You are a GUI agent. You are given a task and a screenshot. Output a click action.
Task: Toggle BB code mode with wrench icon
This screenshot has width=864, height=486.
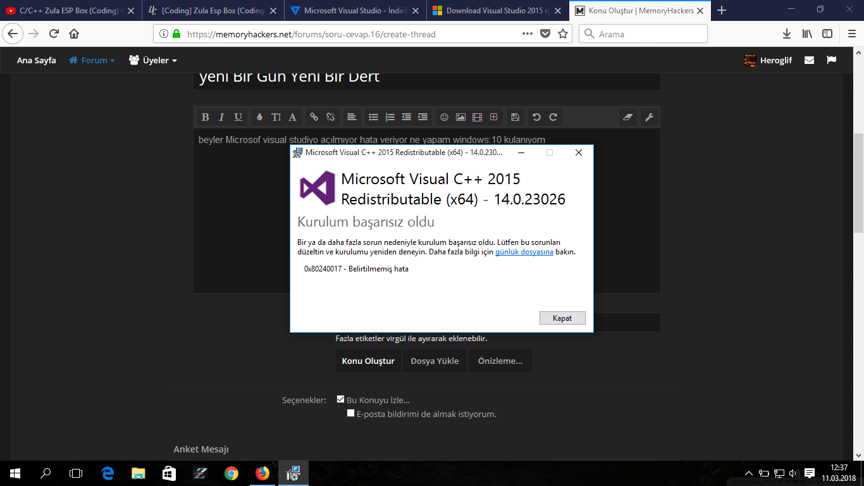(x=649, y=117)
